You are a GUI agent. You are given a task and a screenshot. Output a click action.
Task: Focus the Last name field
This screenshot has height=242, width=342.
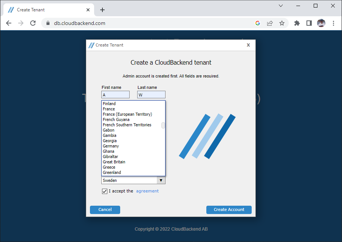pos(151,95)
